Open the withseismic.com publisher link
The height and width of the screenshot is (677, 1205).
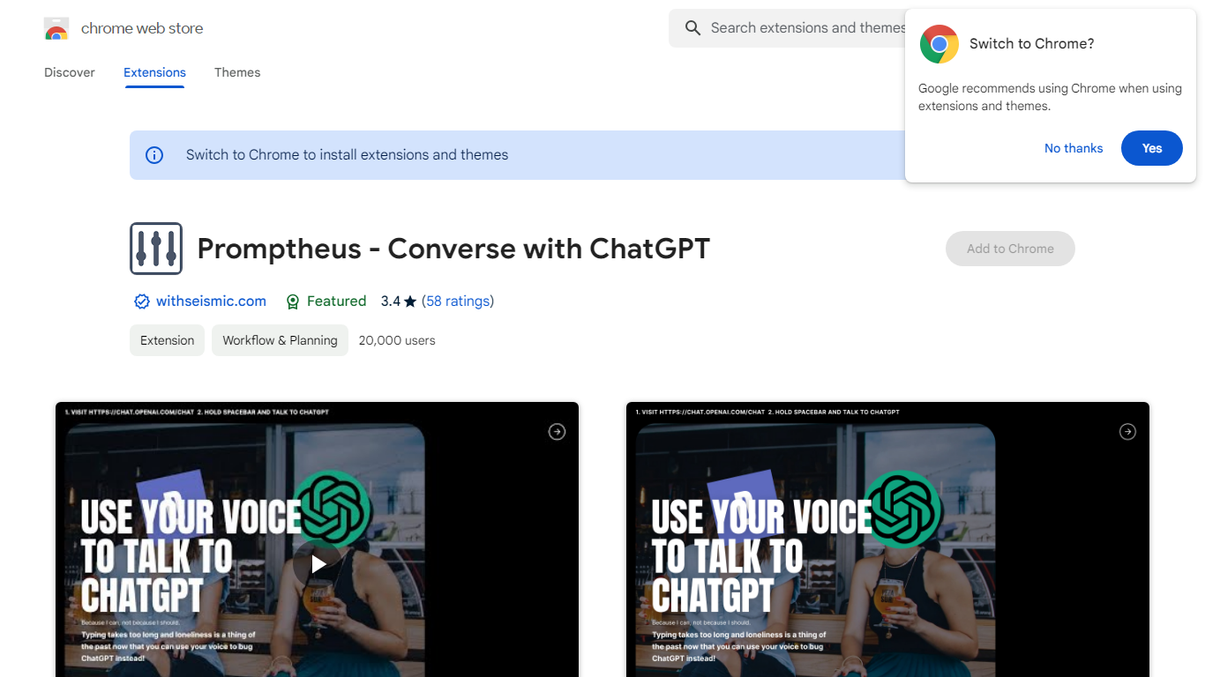tap(211, 301)
